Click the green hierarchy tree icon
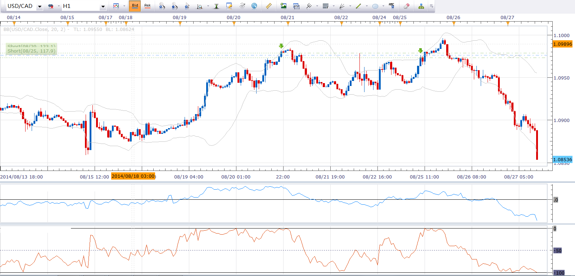575x276 pixels. (x=421, y=6)
